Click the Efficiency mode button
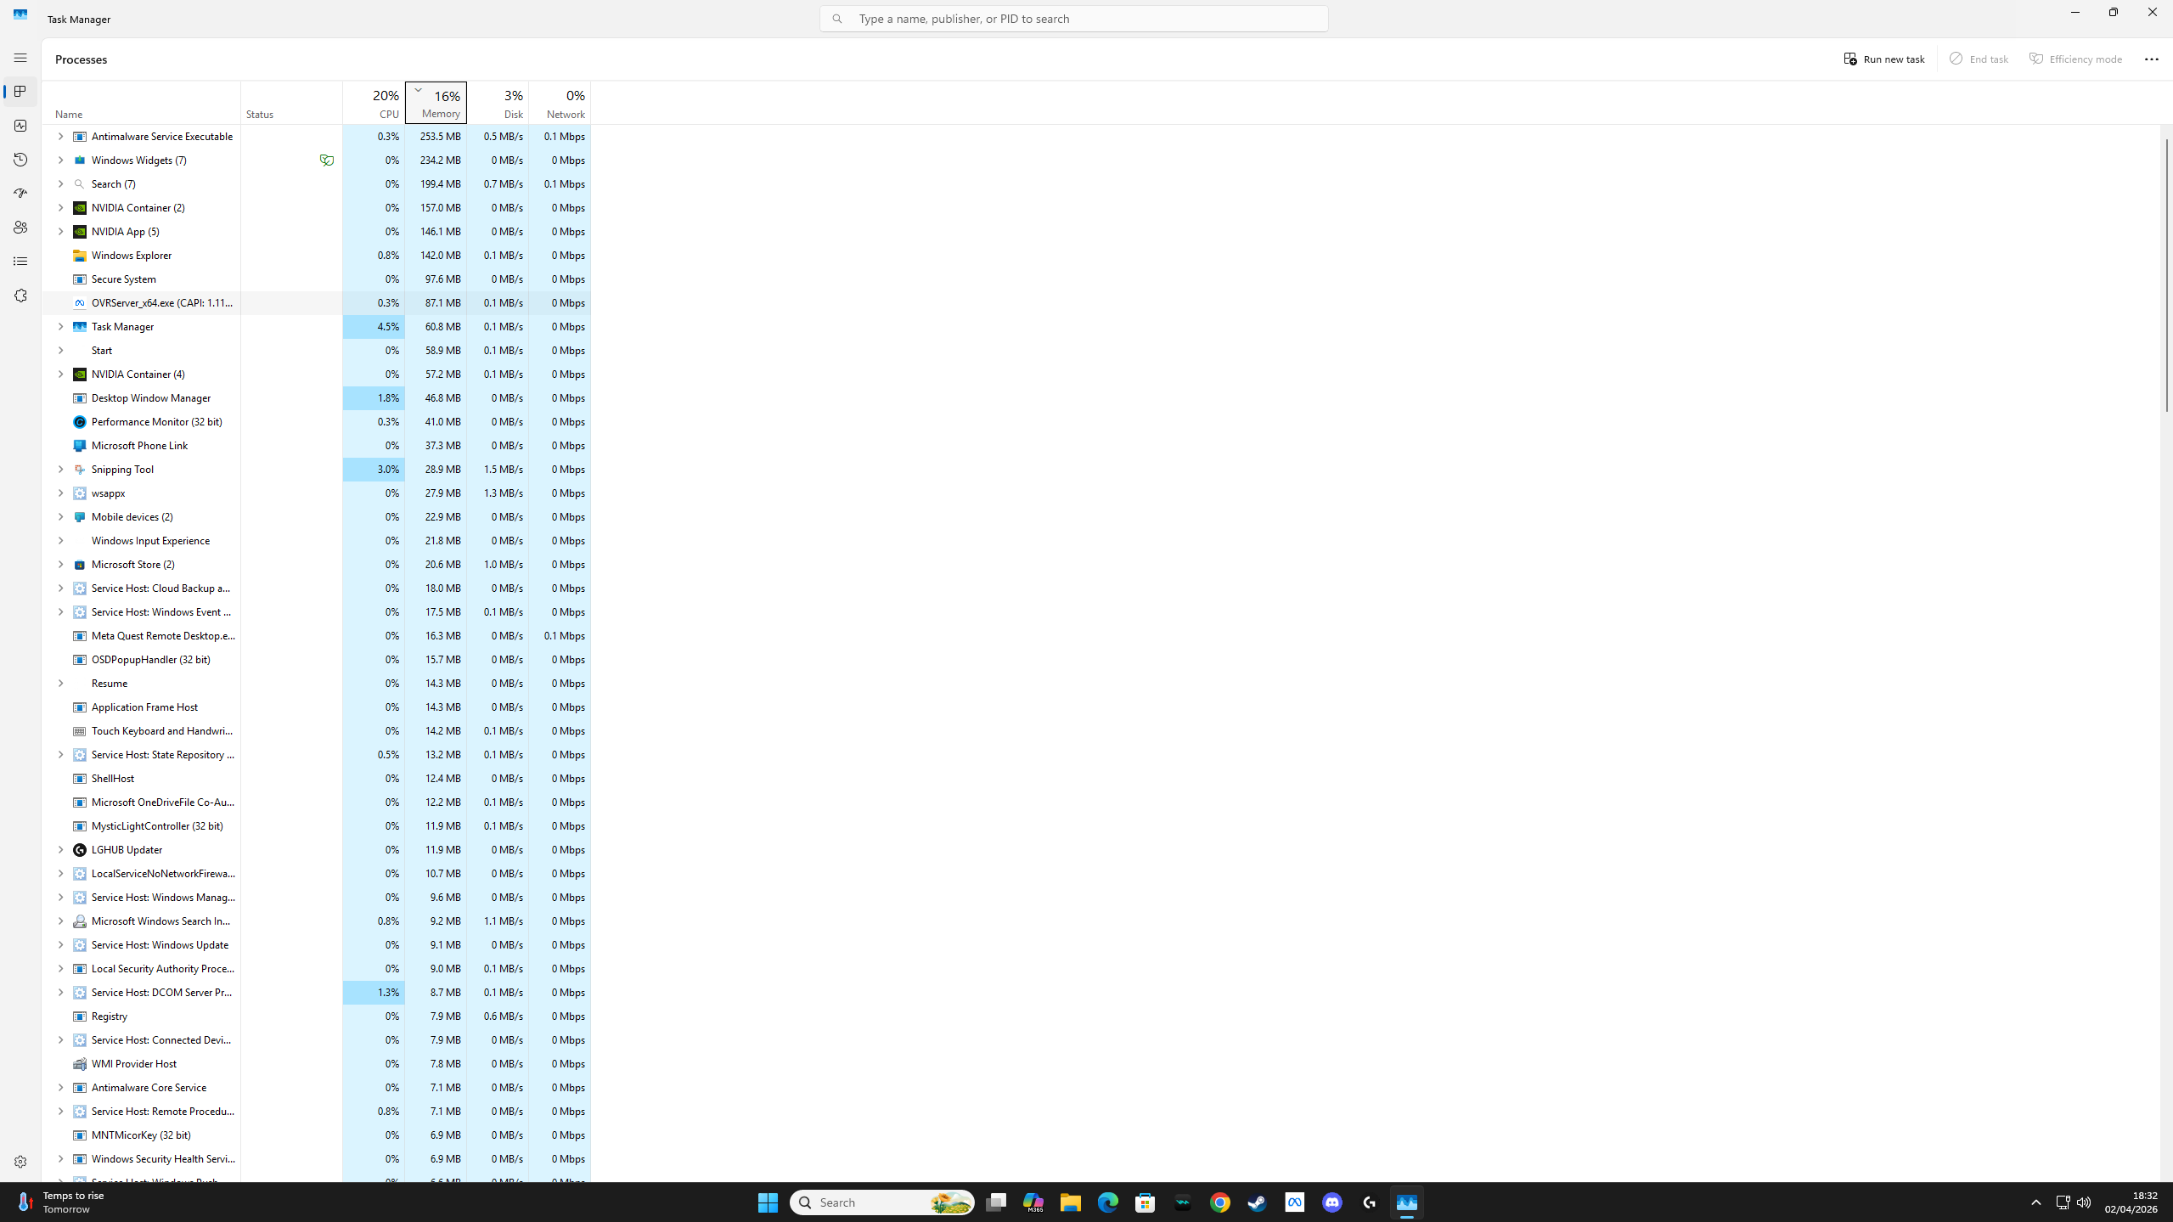 click(2076, 59)
